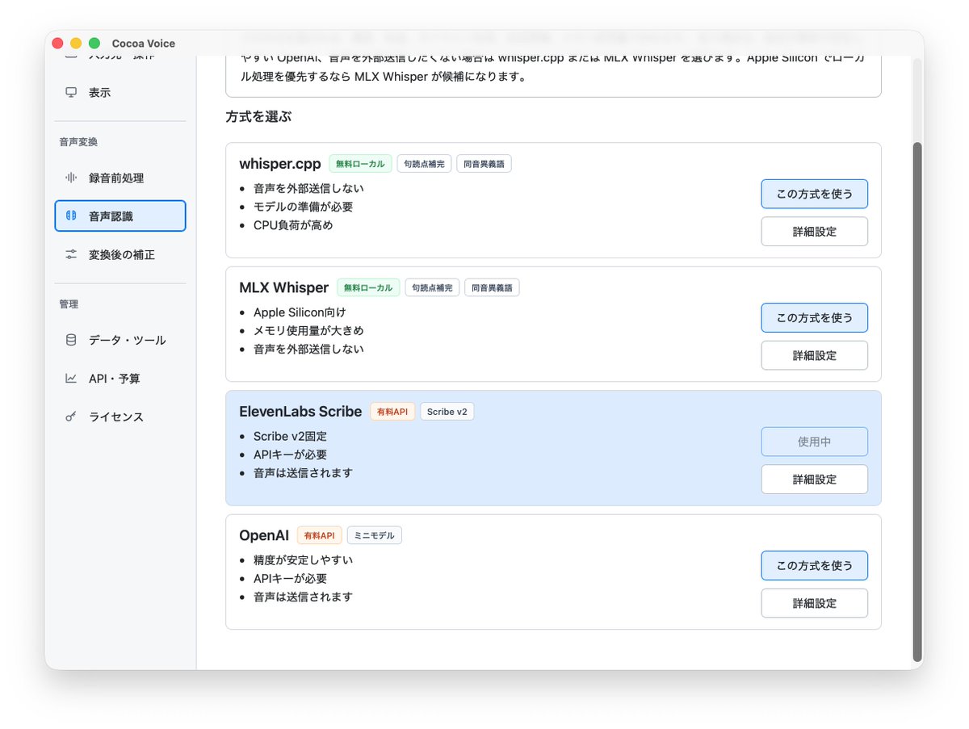Click the ミニモデル badge on OpenAI
Screen dimensions: 969x729
coord(374,535)
